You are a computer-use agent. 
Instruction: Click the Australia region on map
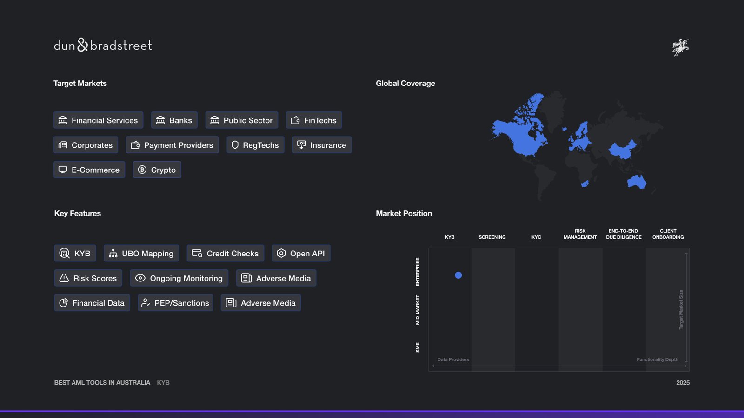pos(637,182)
